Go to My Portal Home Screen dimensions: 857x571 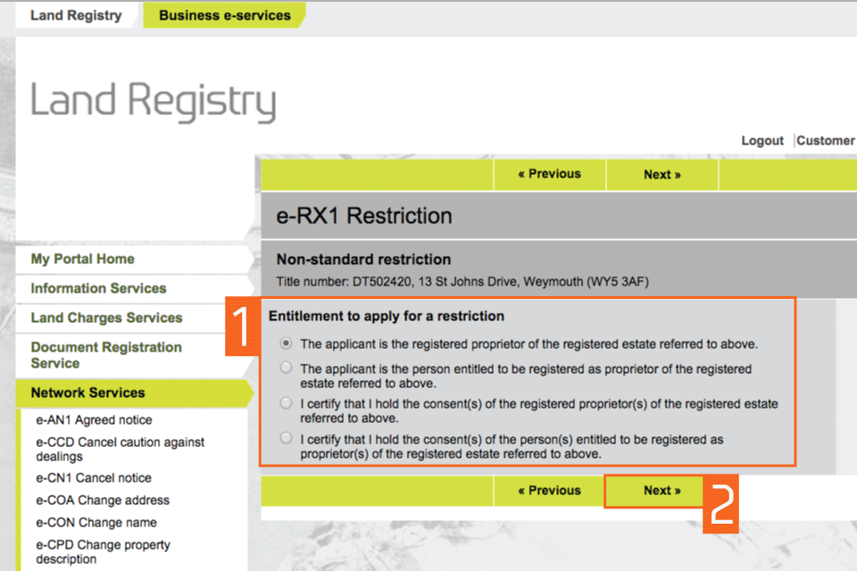(82, 259)
